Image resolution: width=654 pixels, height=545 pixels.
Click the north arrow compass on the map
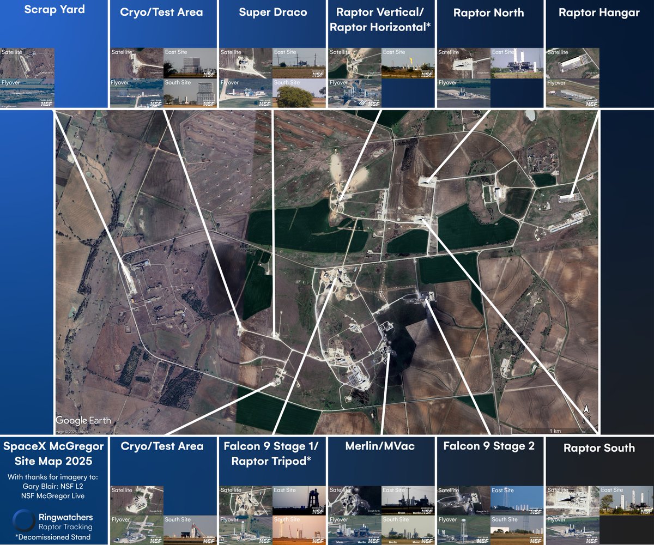click(x=586, y=413)
